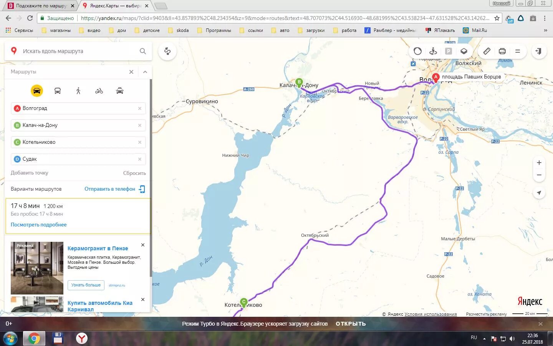Click map marker C at Котельниково

(x=244, y=303)
